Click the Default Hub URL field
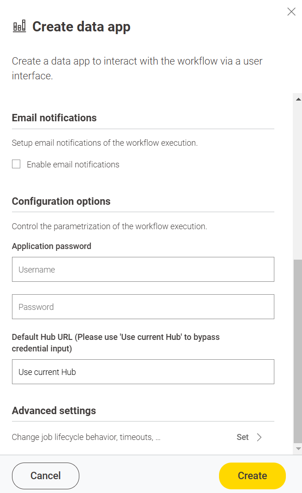The height and width of the screenshot is (493, 302). (x=143, y=372)
